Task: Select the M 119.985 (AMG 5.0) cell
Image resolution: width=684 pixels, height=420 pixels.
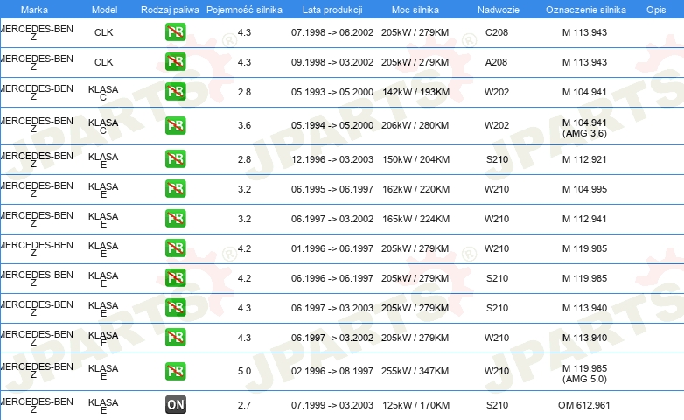Action: pos(584,374)
